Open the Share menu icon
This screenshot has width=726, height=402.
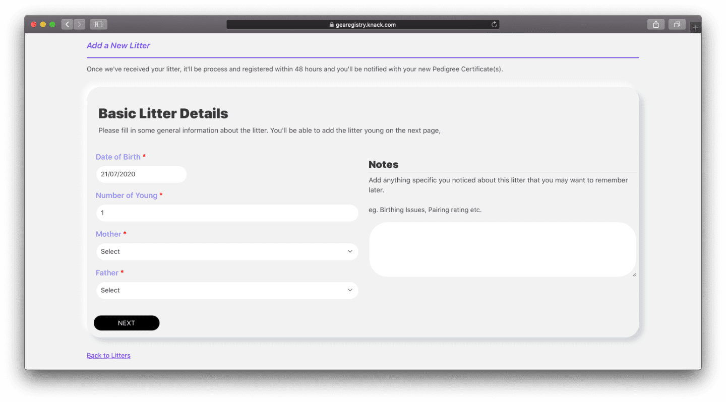(x=655, y=24)
